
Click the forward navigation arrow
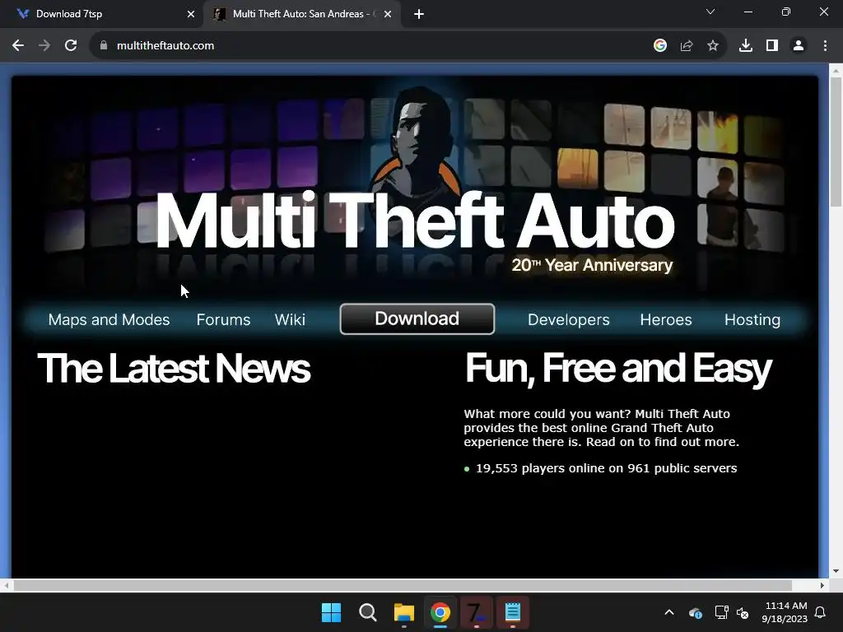(x=44, y=46)
